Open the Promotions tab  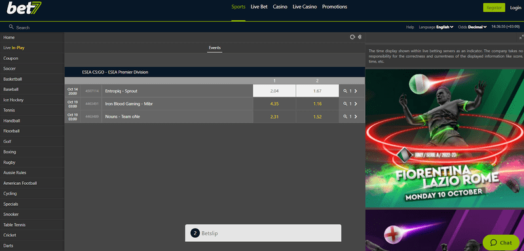coord(335,7)
